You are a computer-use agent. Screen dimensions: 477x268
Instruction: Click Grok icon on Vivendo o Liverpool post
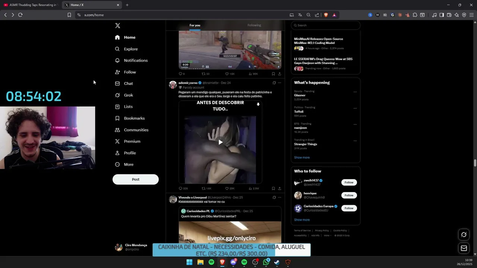pyautogui.click(x=274, y=197)
